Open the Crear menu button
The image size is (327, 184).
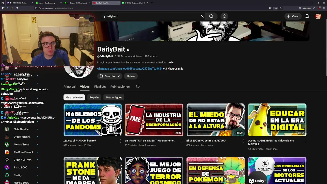[x=293, y=16]
